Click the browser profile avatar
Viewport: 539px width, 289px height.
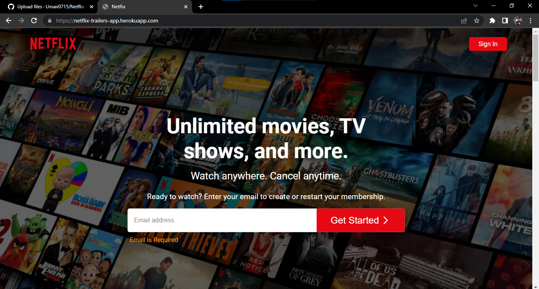[518, 20]
